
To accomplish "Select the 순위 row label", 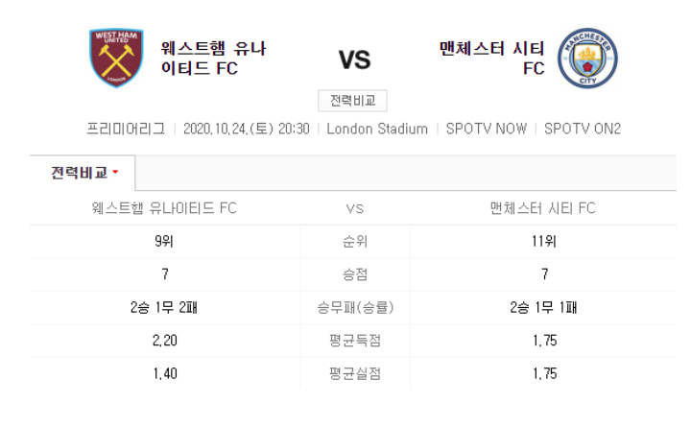I will [x=355, y=241].
